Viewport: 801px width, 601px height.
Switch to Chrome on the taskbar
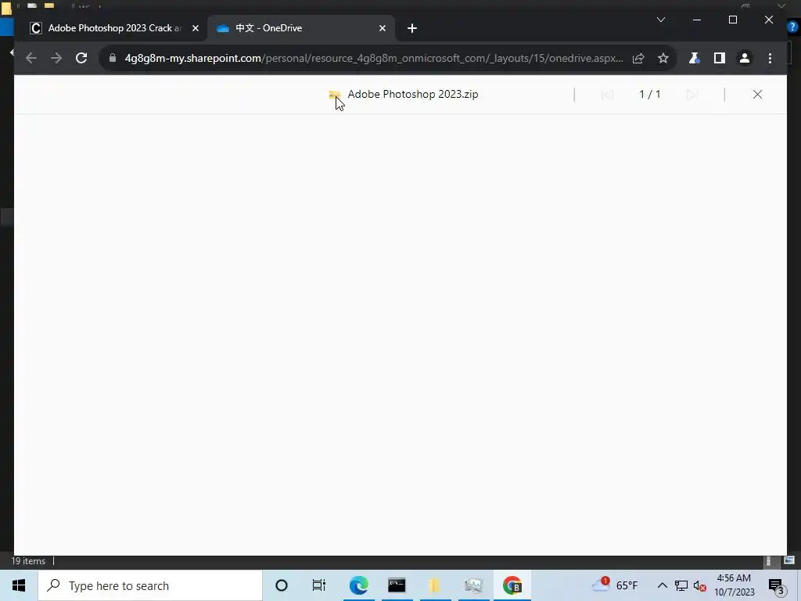pyautogui.click(x=512, y=585)
